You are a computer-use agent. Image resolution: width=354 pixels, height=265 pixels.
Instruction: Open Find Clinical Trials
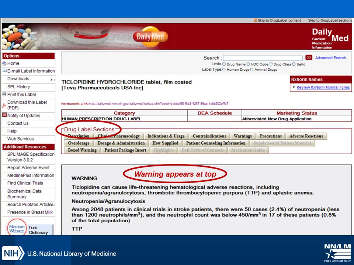point(25,183)
